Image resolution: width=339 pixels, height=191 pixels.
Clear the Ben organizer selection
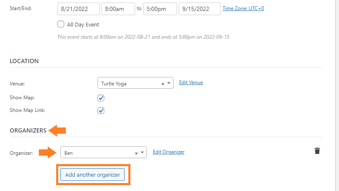click(136, 153)
